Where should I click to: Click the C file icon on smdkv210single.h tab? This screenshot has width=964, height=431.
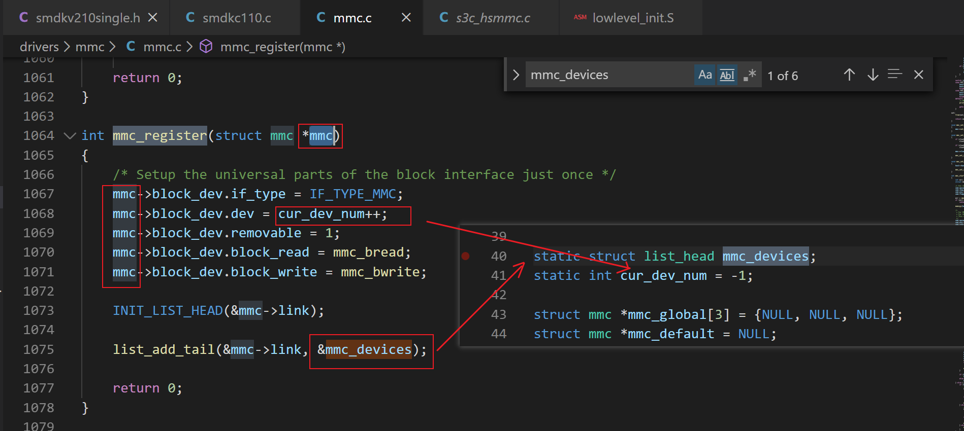pos(23,17)
